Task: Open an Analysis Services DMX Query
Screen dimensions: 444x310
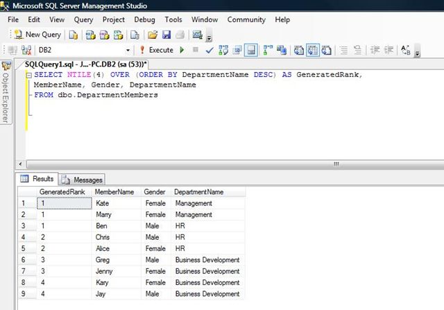Action: [104, 35]
